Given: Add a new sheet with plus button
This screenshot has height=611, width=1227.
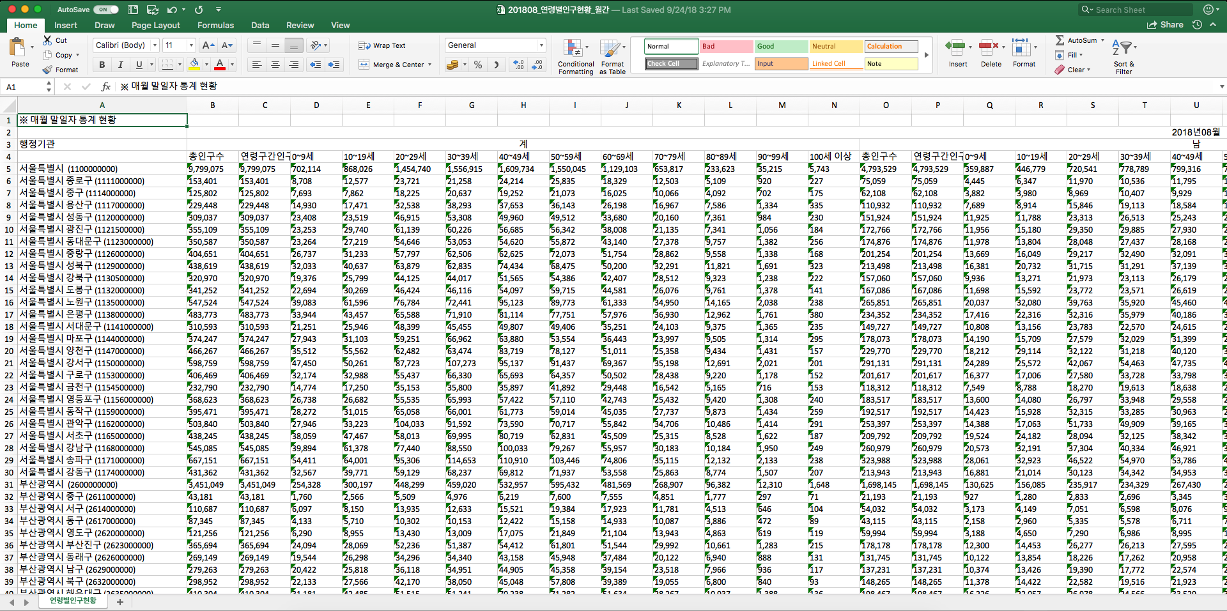Looking at the screenshot, I should (x=120, y=602).
